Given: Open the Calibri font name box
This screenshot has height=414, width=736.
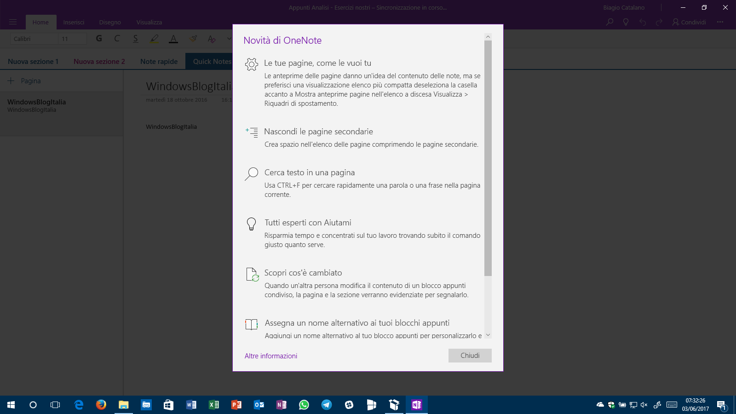Looking at the screenshot, I should pos(34,39).
